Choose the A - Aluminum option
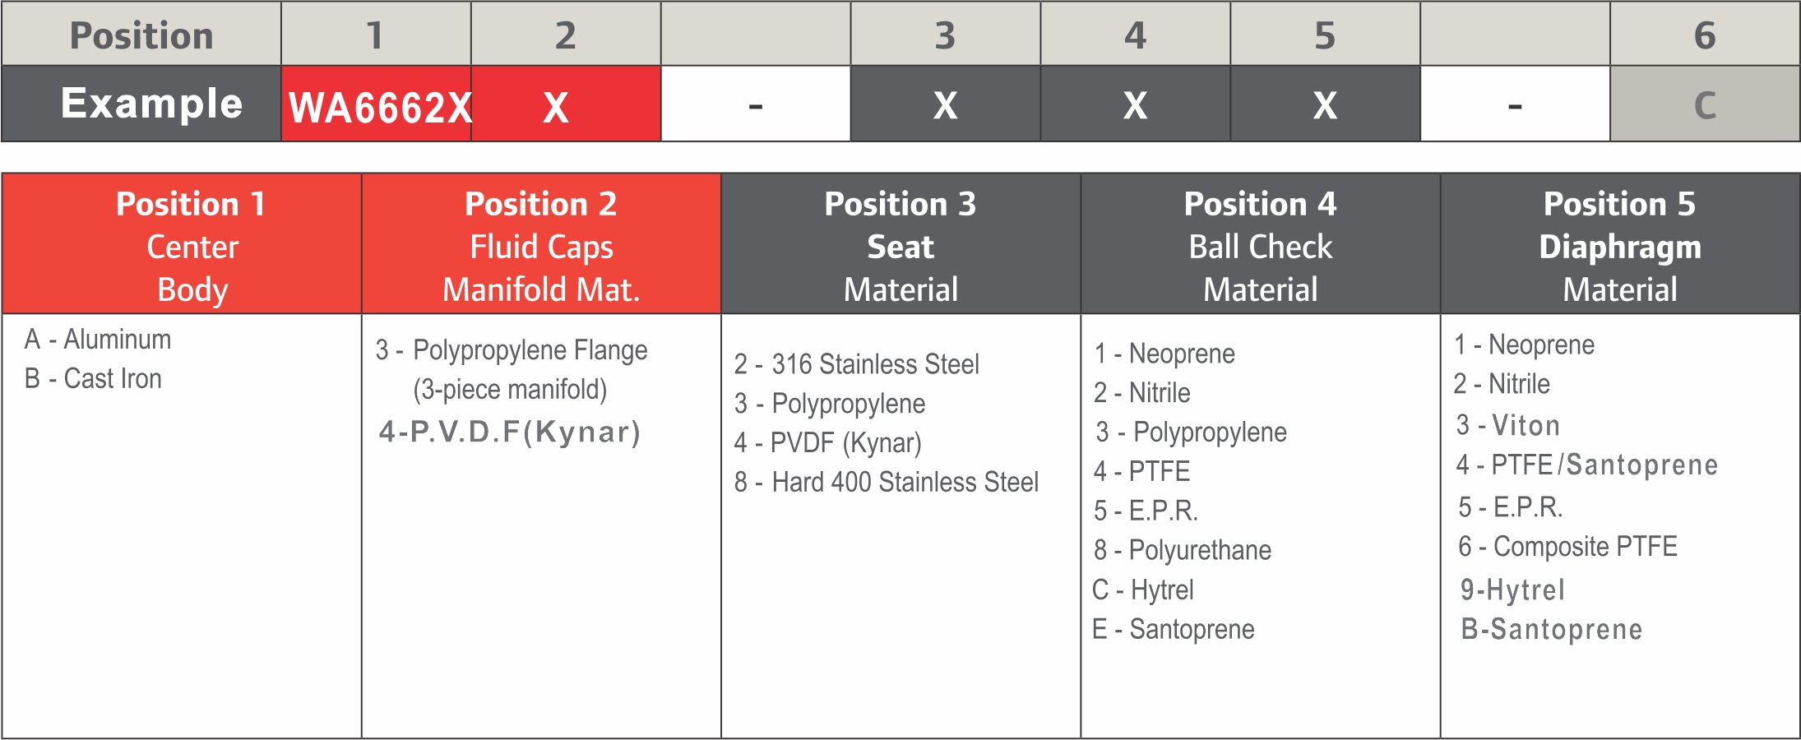 pos(98,340)
